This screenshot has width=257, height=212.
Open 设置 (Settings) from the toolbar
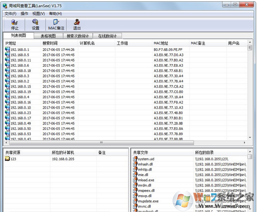(x=35, y=23)
